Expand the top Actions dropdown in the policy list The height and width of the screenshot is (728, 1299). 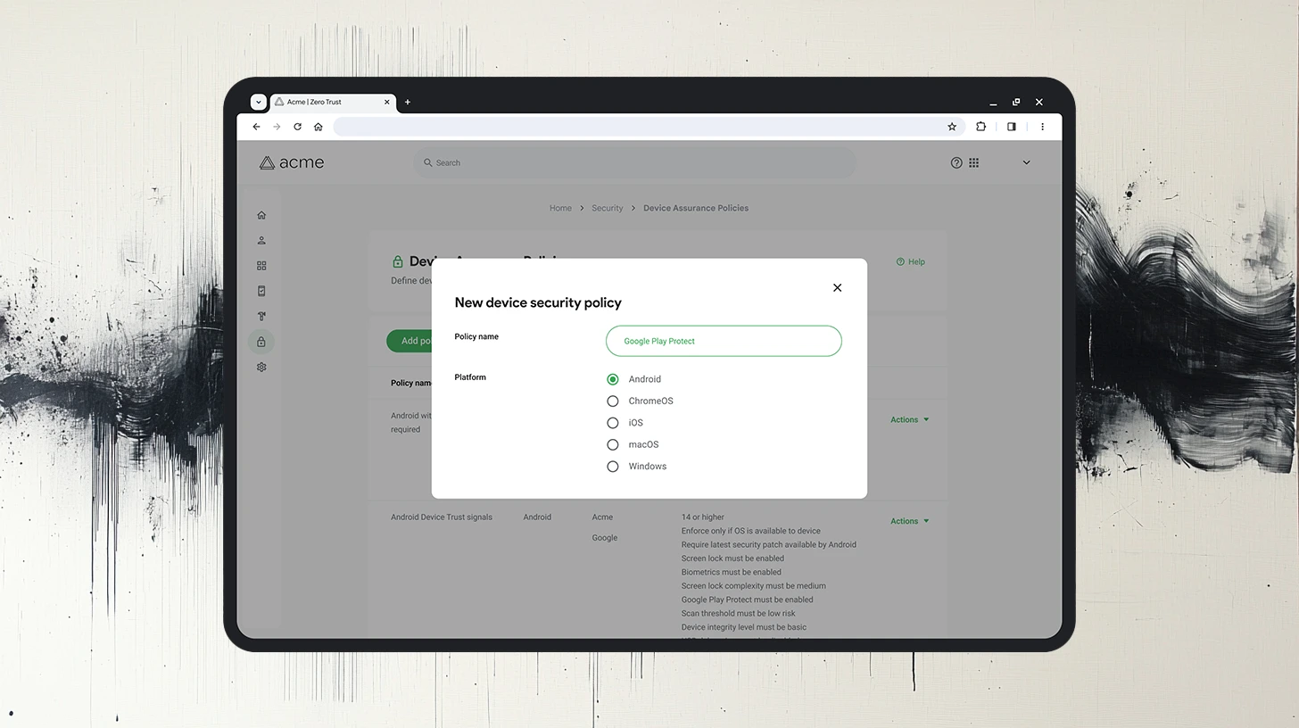point(908,419)
